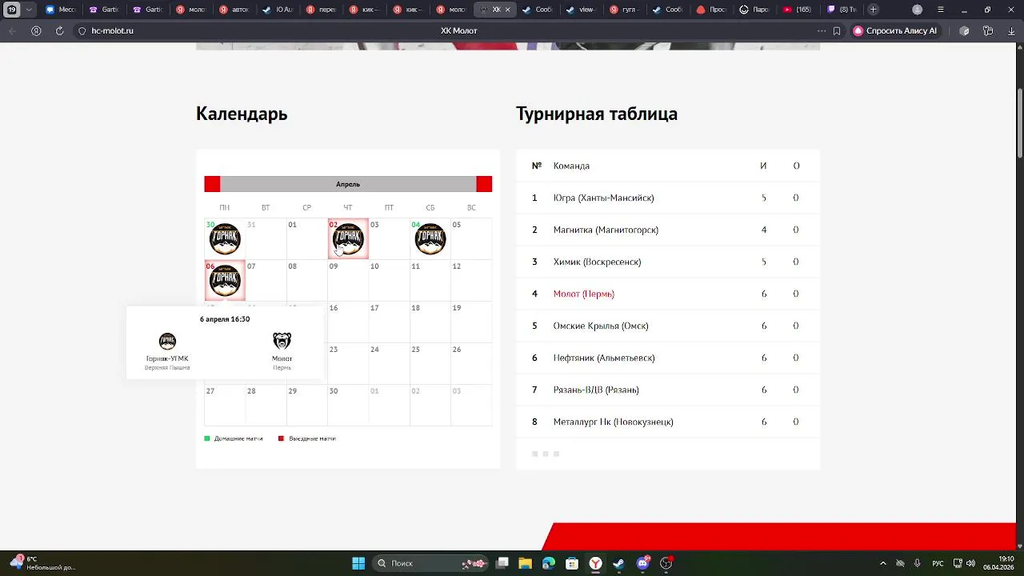Open the Gornyak match on April 6
The image size is (1024, 576).
pos(225,280)
